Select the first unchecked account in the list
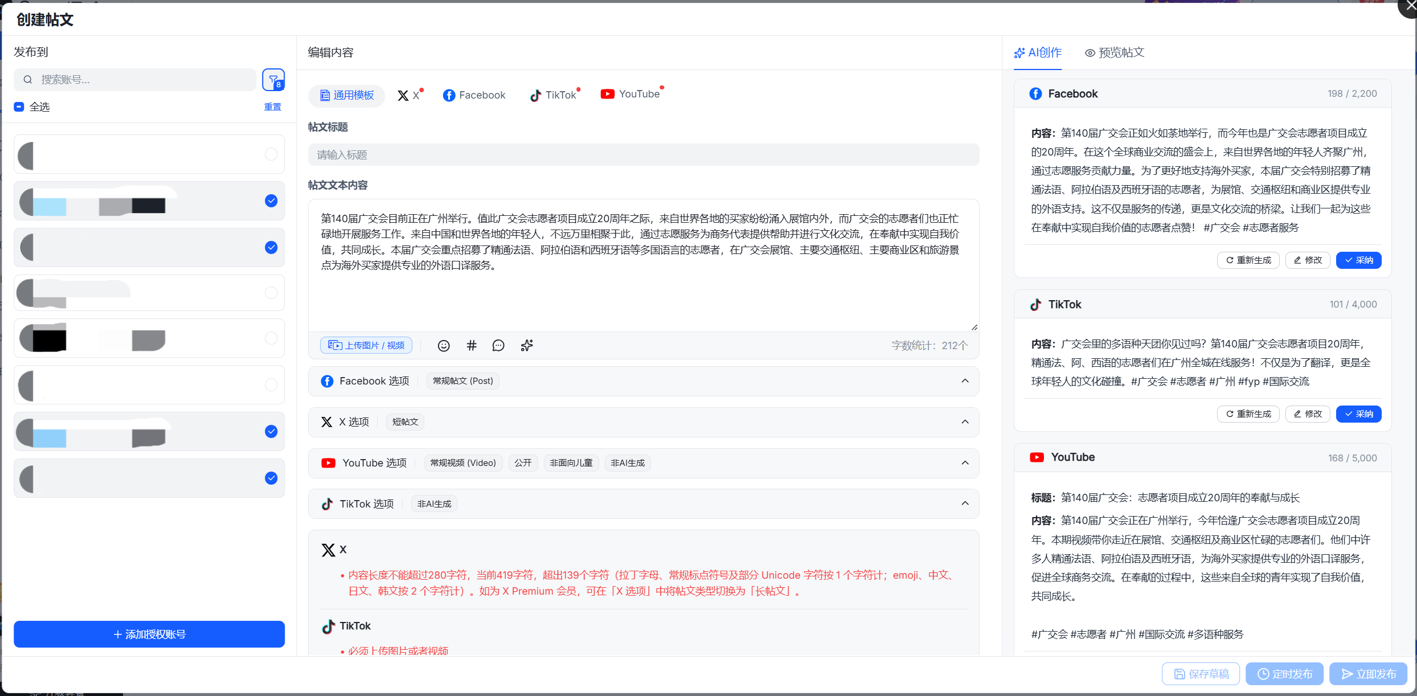1417x696 pixels. [271, 154]
